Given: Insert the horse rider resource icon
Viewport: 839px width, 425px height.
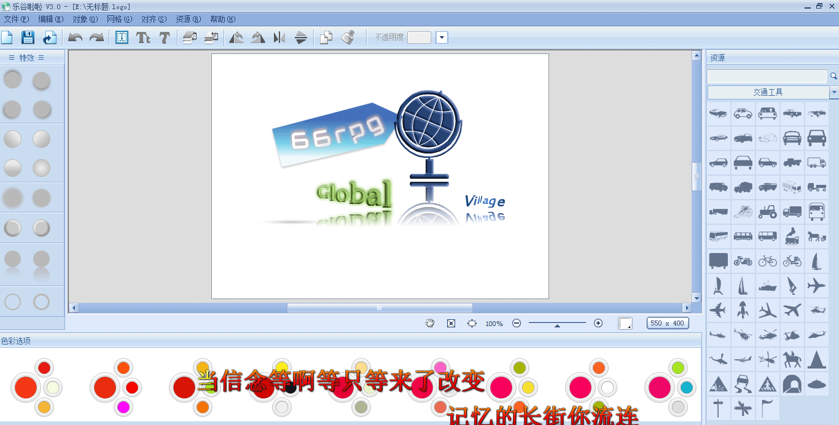Looking at the screenshot, I should tap(792, 359).
